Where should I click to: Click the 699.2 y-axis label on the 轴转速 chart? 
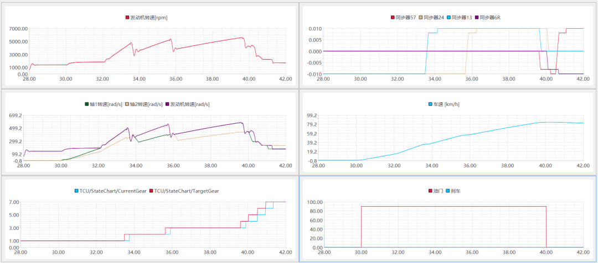(16, 115)
